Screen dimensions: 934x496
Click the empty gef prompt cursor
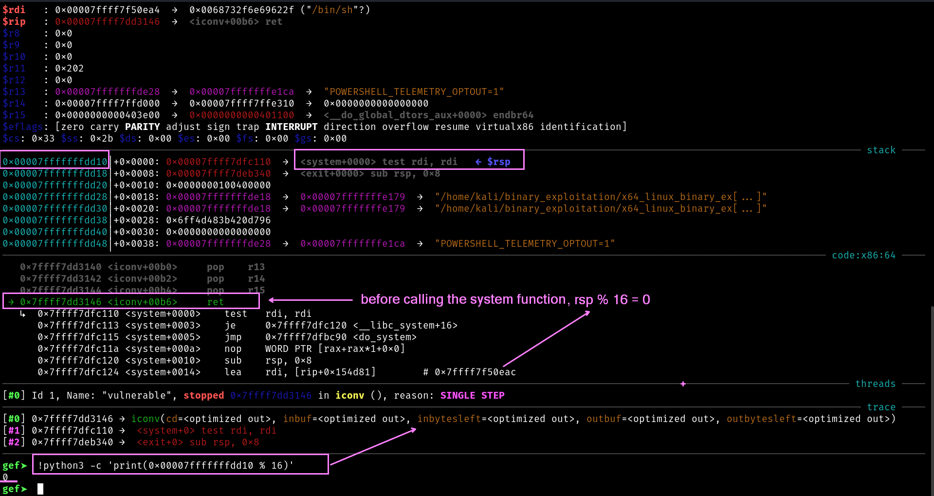tap(40, 489)
